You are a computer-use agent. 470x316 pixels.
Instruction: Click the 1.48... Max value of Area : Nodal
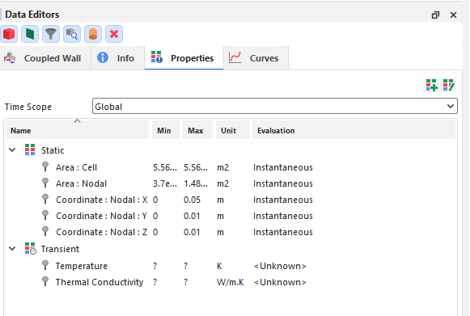click(x=196, y=183)
